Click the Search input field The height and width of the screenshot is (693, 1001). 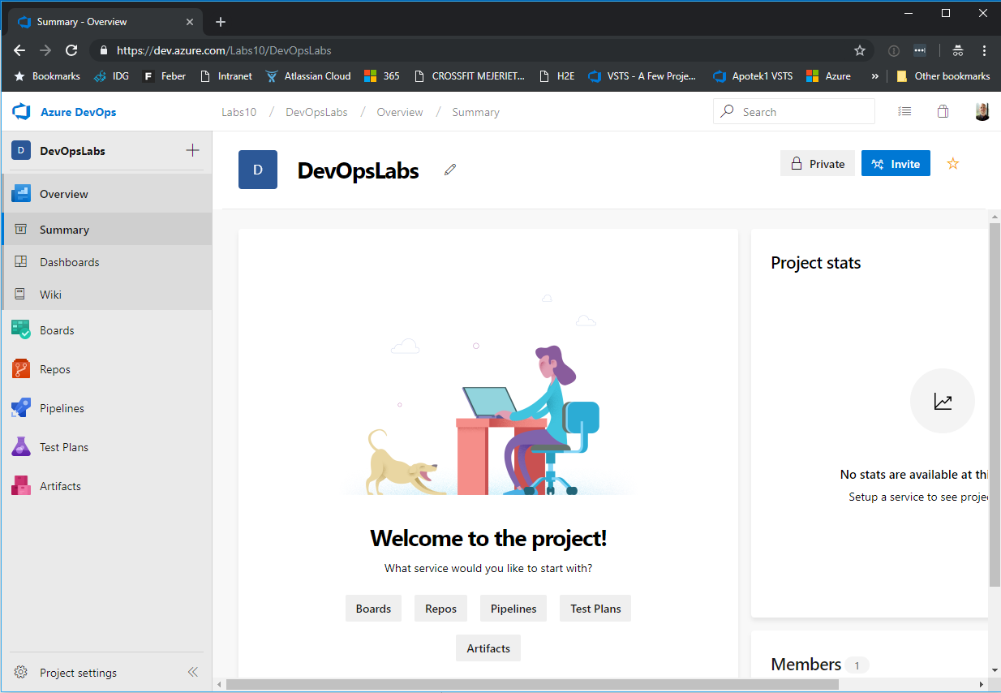[794, 112]
